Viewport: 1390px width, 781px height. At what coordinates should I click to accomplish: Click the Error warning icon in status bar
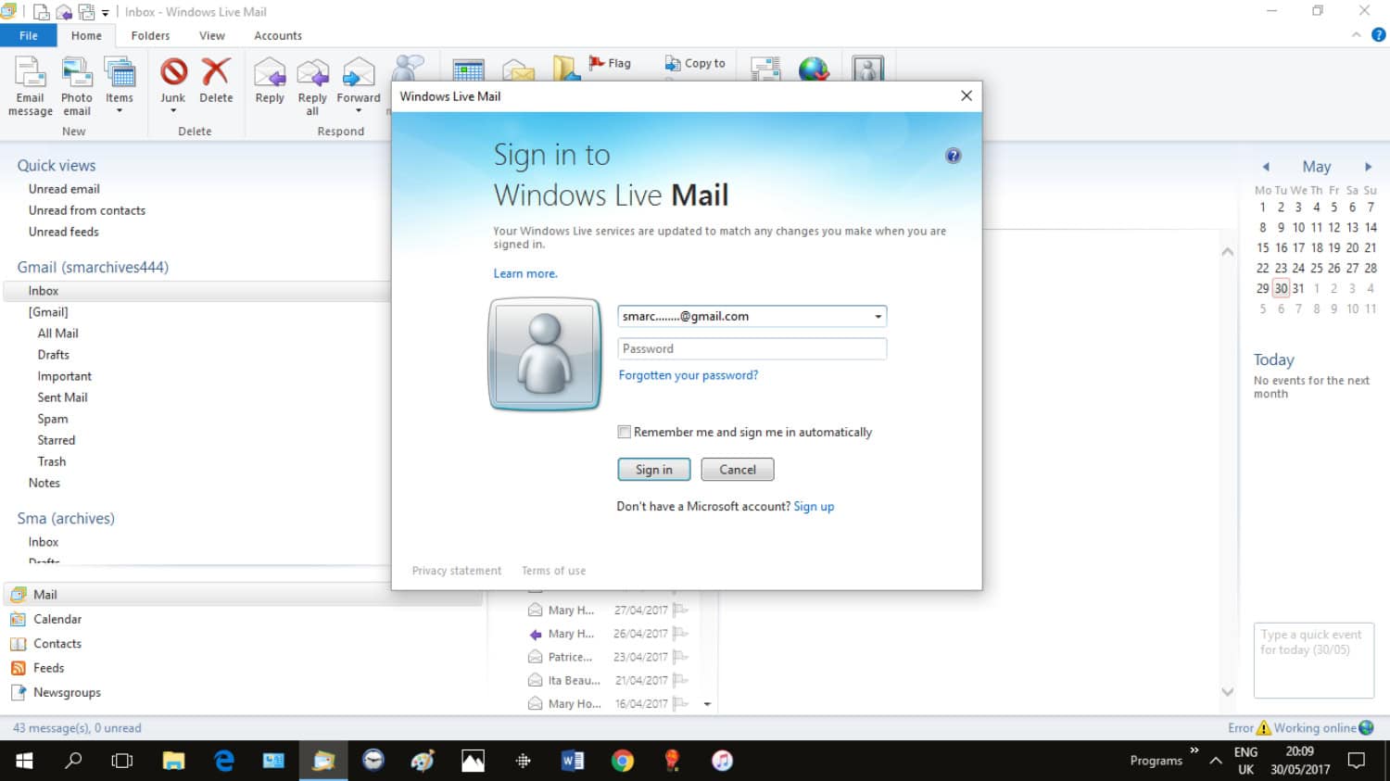[1263, 728]
